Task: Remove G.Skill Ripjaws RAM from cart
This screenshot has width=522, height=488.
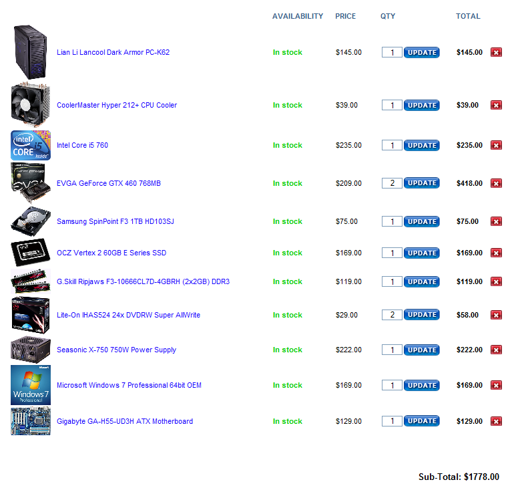Action: (496, 281)
